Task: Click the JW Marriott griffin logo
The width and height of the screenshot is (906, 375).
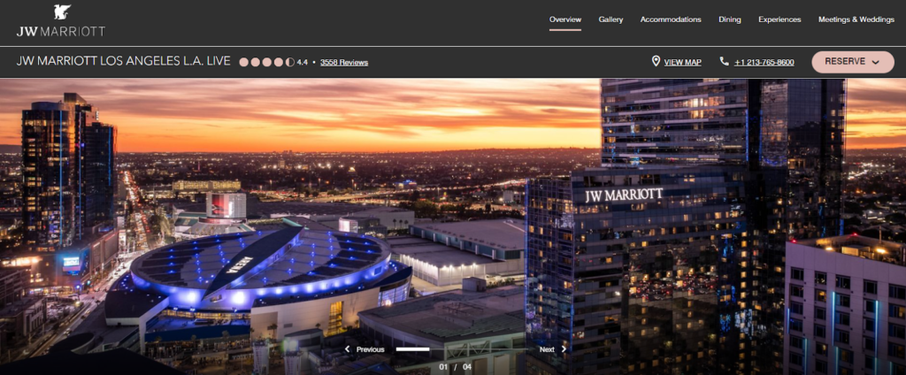Action: 61,12
